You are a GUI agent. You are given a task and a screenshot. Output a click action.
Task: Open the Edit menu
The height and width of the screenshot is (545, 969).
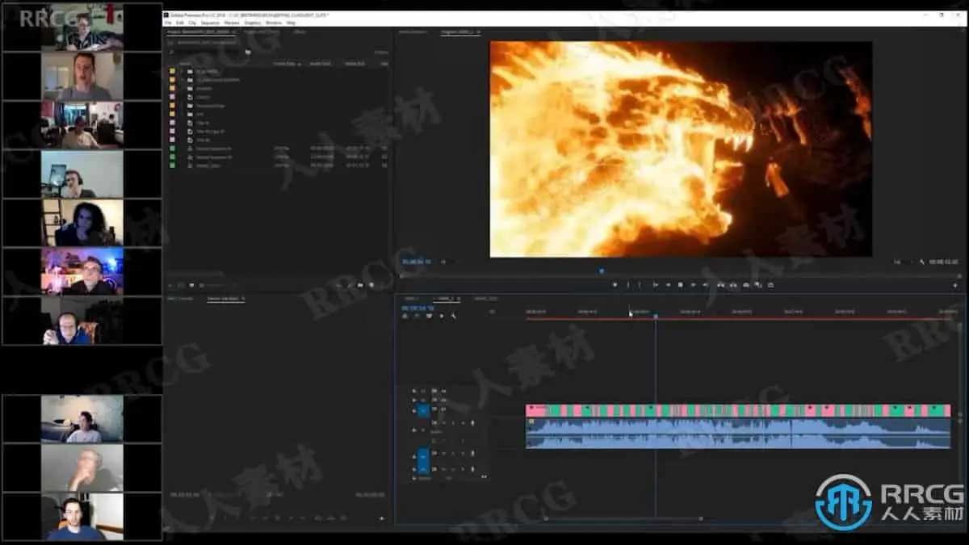(x=180, y=23)
